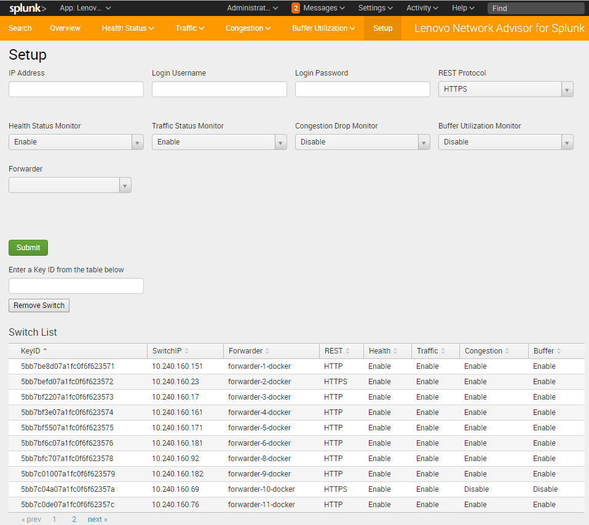Click the Find search box
This screenshot has width=589, height=525.
[536, 8]
